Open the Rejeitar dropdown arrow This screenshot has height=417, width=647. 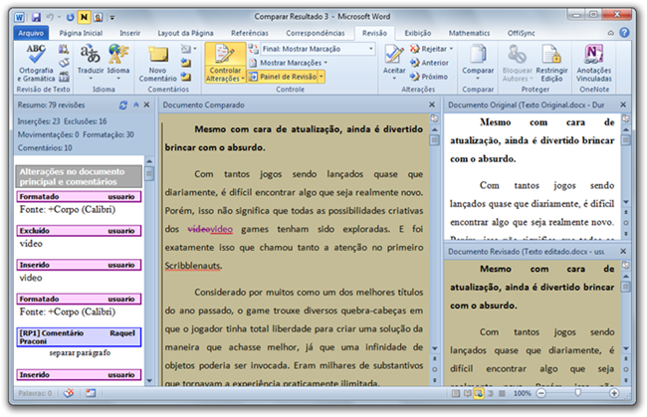coord(451,49)
